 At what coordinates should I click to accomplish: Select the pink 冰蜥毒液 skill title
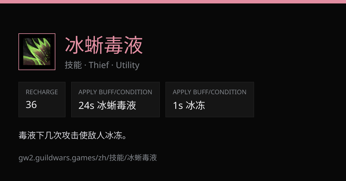pyautogui.click(x=104, y=45)
